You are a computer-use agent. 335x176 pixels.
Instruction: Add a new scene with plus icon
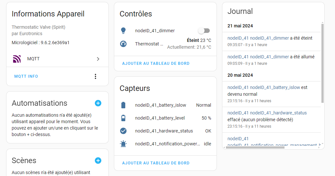point(98,161)
